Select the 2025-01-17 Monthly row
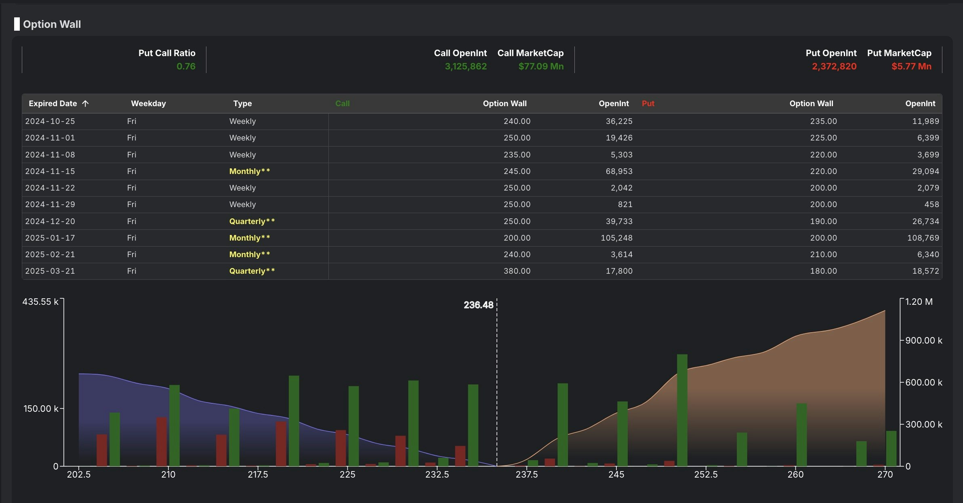Screen dimensions: 963x503 click(50, 238)
